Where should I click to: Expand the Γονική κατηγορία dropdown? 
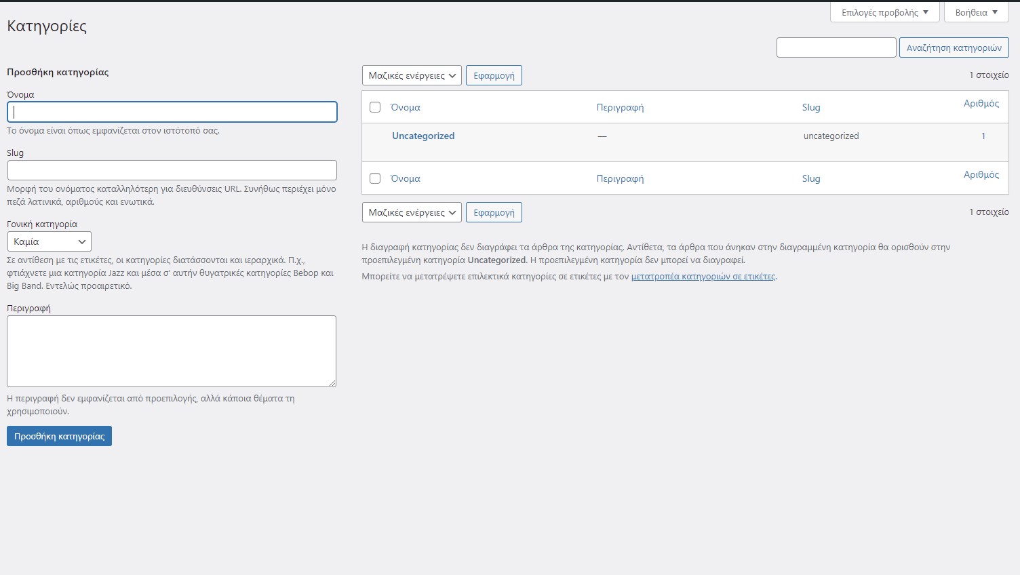point(50,241)
